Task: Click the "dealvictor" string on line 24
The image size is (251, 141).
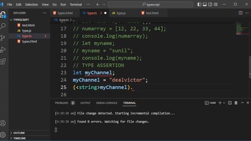Action: tap(127, 80)
